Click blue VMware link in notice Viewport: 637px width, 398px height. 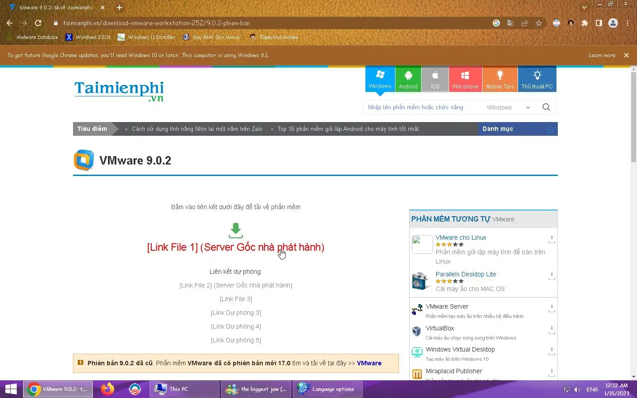click(369, 363)
